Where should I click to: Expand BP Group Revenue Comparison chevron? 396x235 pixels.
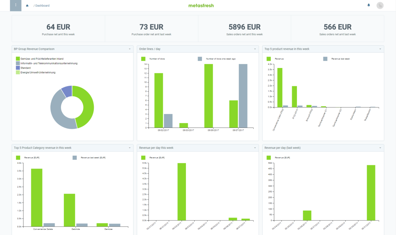tap(130, 49)
